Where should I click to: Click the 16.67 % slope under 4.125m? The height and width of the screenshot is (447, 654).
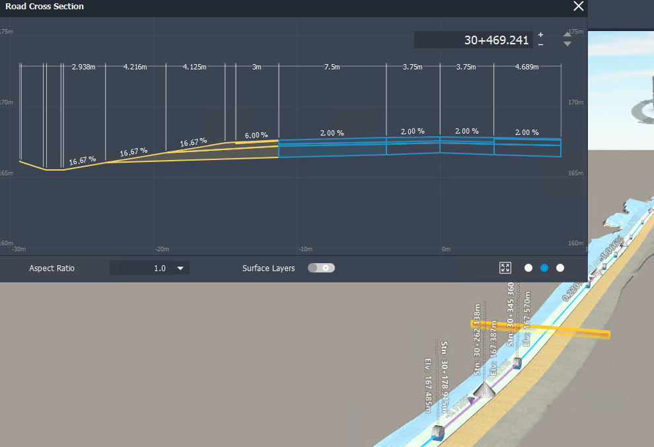point(194,142)
